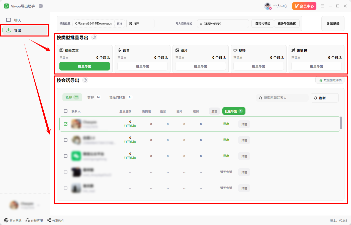The height and width of the screenshot is (225, 351).
Task: Open the 聊天 sidebar section
Action: coord(25,20)
